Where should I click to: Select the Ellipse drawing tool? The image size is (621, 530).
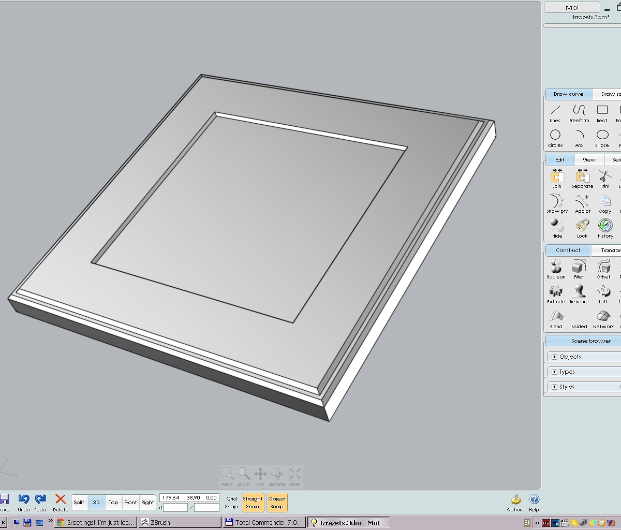tap(602, 138)
